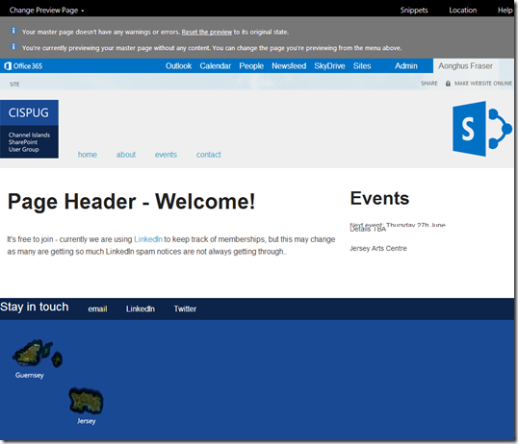Select the SITE ribbon tab
The width and height of the screenshot is (518, 444).
14,85
